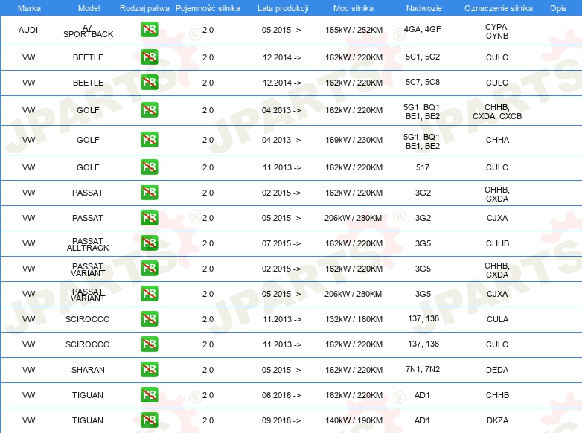The image size is (582, 433).
Task: Click the PASSAT ALLTRACK model cell
Action: [88, 243]
